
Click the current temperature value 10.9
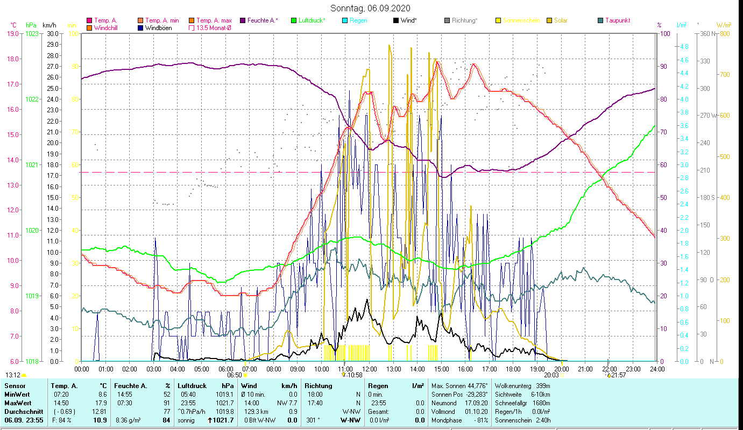pos(100,420)
